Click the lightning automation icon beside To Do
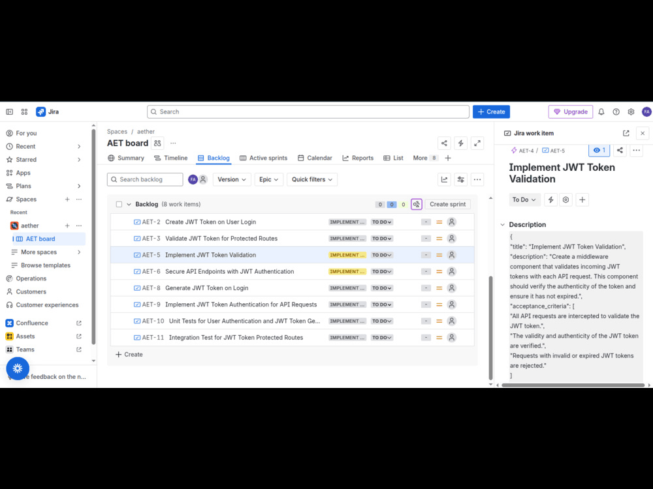 [x=550, y=200]
